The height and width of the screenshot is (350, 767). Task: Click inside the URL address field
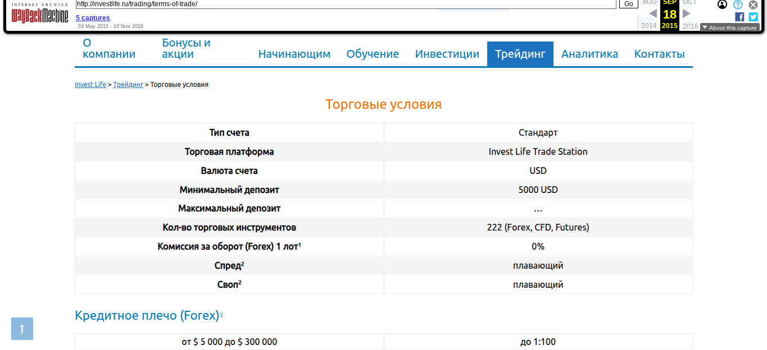337,3
